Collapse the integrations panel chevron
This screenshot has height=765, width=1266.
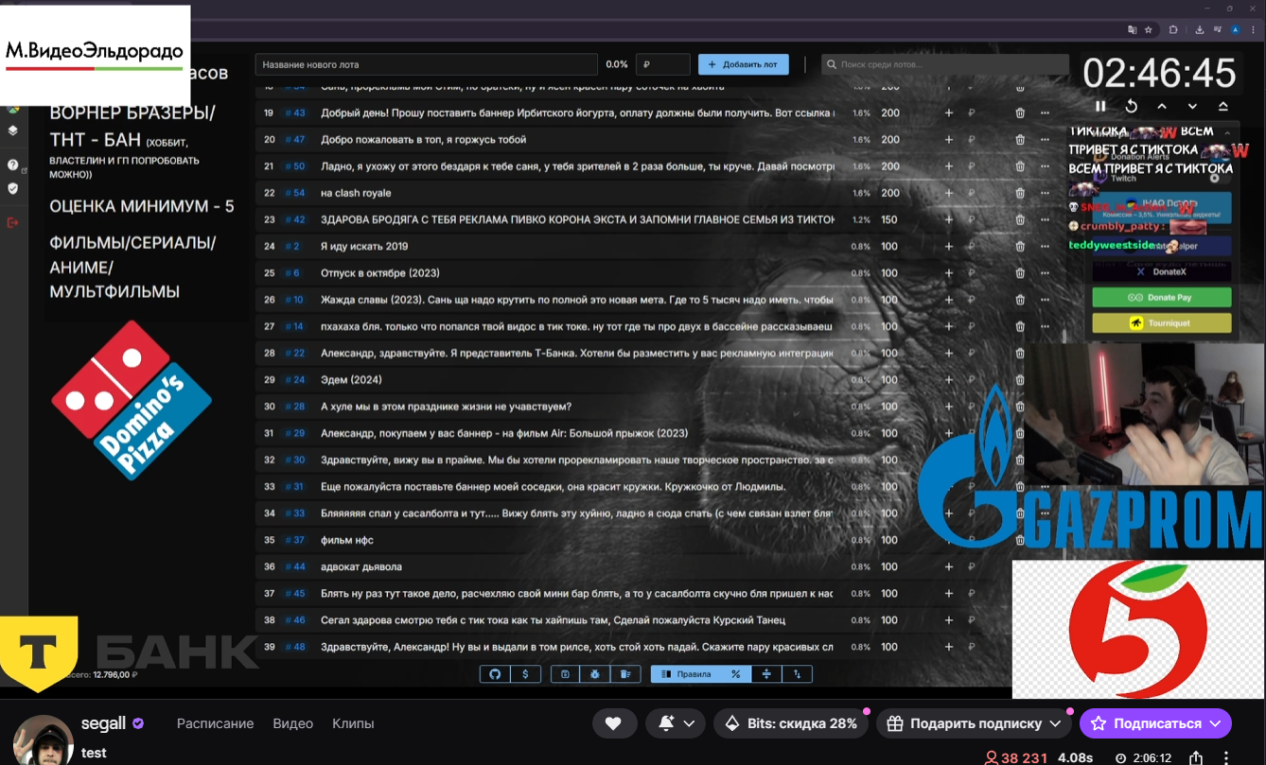pos(1226,133)
